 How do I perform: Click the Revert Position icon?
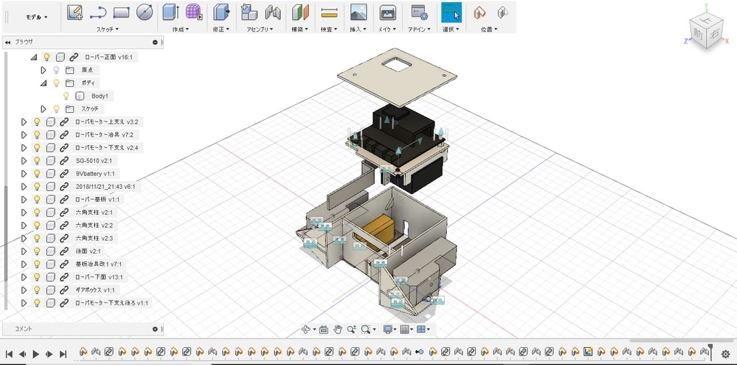click(x=502, y=12)
